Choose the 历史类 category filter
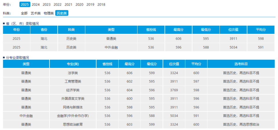The width and height of the screenshot is (278, 130). (x=62, y=13)
